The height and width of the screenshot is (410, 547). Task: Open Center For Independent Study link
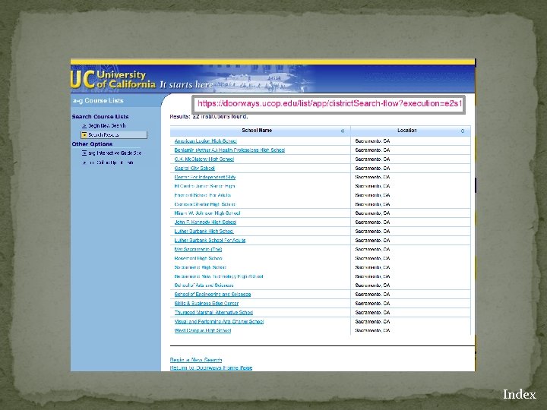pyautogui.click(x=205, y=177)
